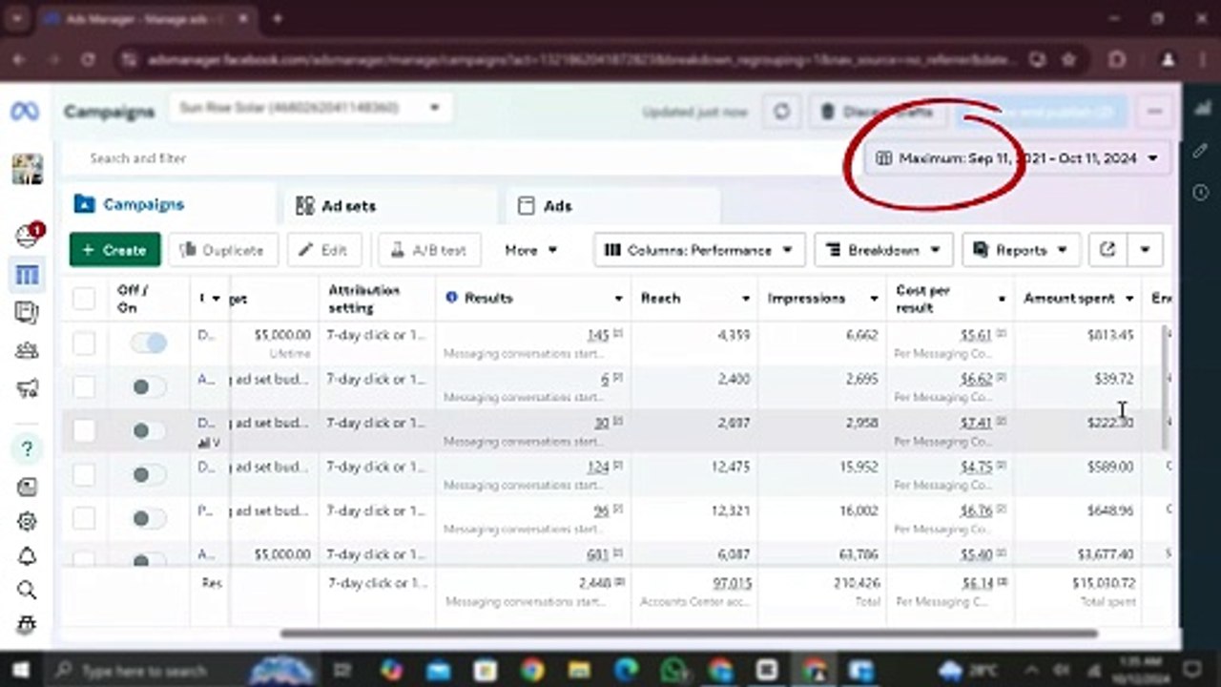1221x687 pixels.
Task: Click the Review and publish button
Action: (x=1042, y=112)
